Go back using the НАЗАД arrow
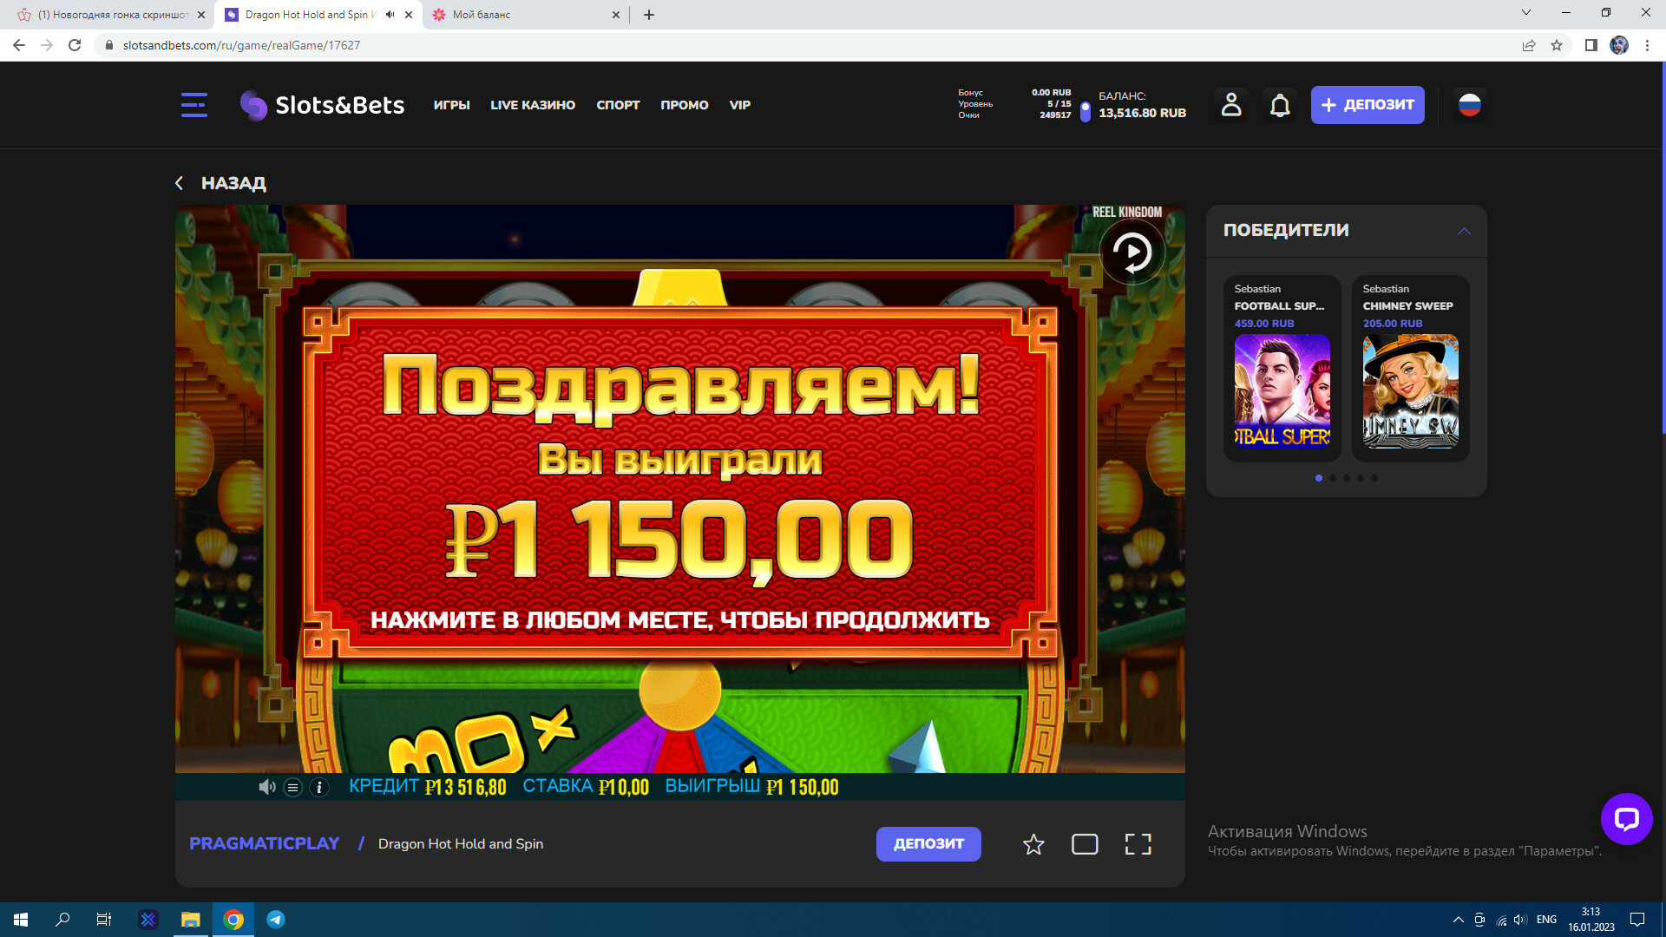 (x=180, y=183)
